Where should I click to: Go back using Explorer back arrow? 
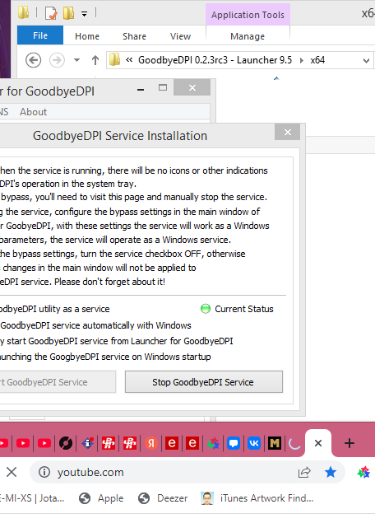(x=33, y=60)
